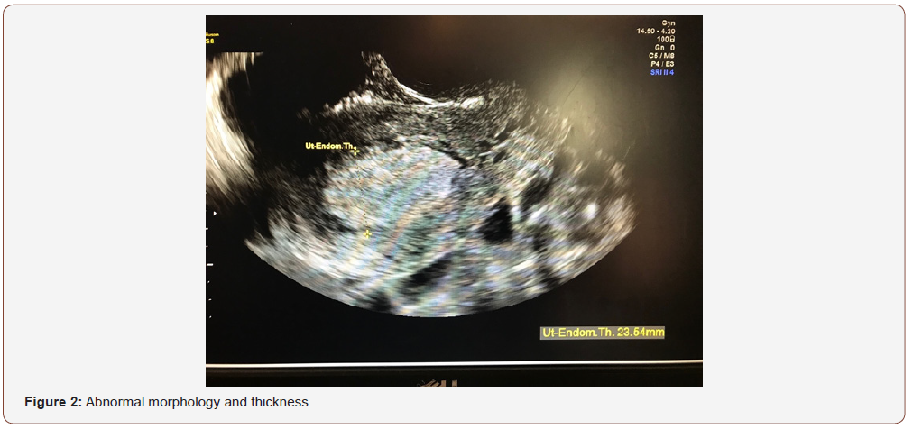Click the 'Gn 0' gain value
913x429 pixels.
point(665,48)
